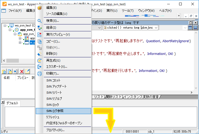Click the Export arrow icon in context menu
This screenshot has height=134, width=199.
pos(40,67)
